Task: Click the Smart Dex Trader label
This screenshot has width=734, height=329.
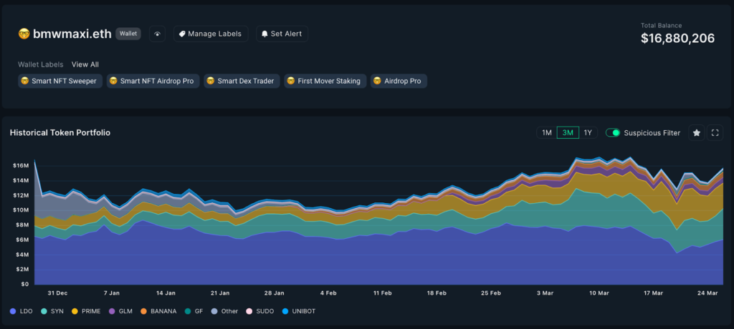Action: click(x=242, y=81)
